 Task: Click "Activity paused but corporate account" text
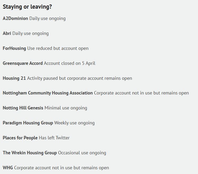point(69,78)
